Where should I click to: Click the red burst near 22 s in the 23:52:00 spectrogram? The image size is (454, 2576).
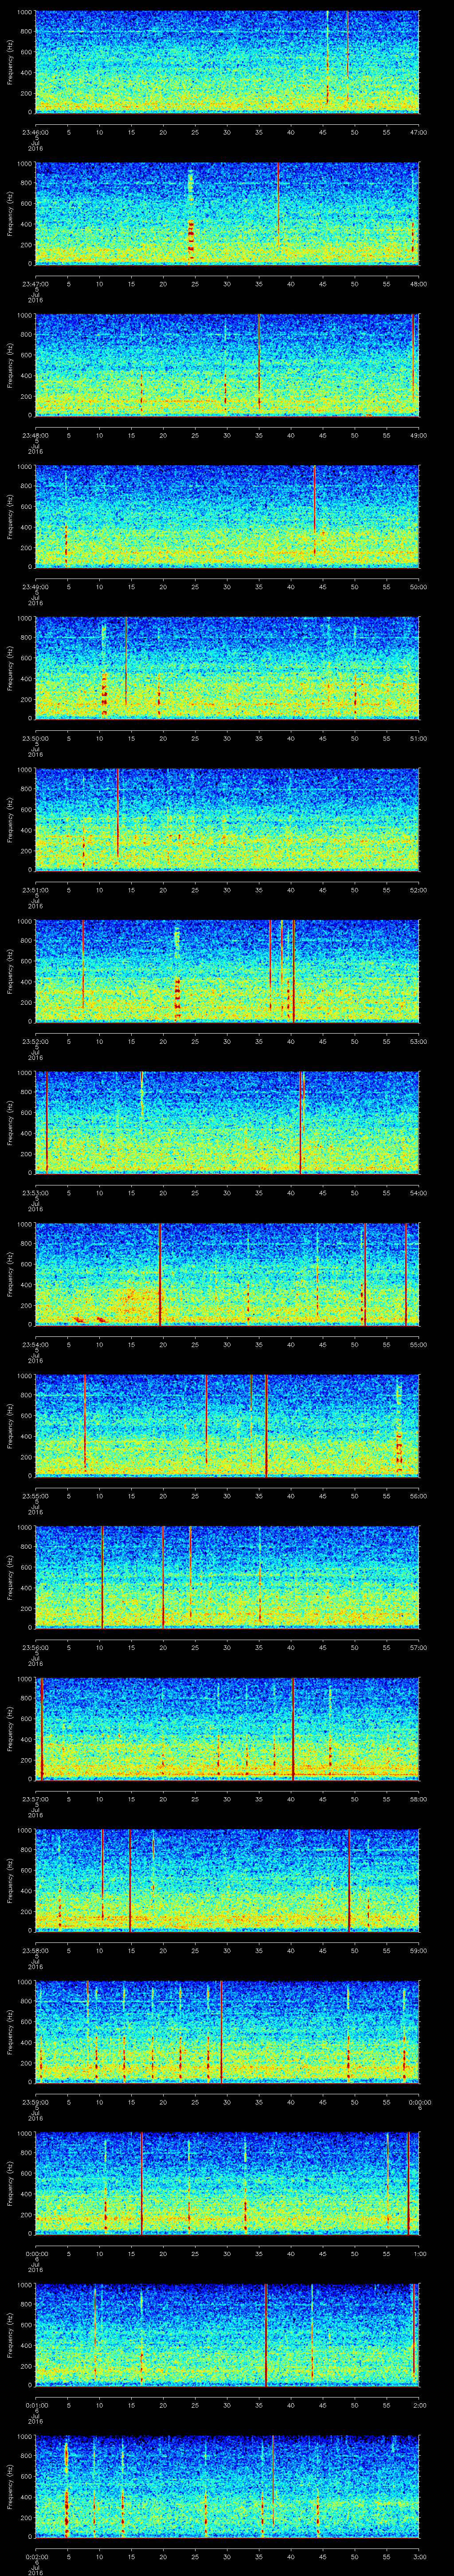pyautogui.click(x=178, y=998)
